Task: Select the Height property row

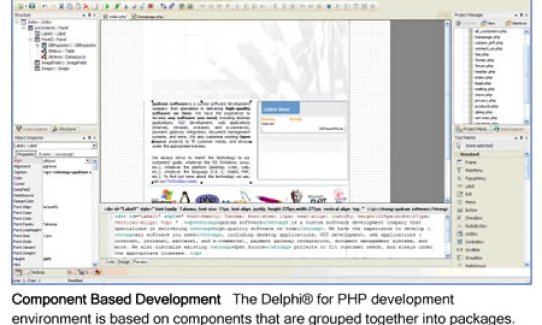Action: click(54, 259)
